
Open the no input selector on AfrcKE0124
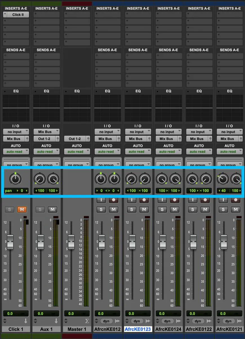tap(168, 132)
